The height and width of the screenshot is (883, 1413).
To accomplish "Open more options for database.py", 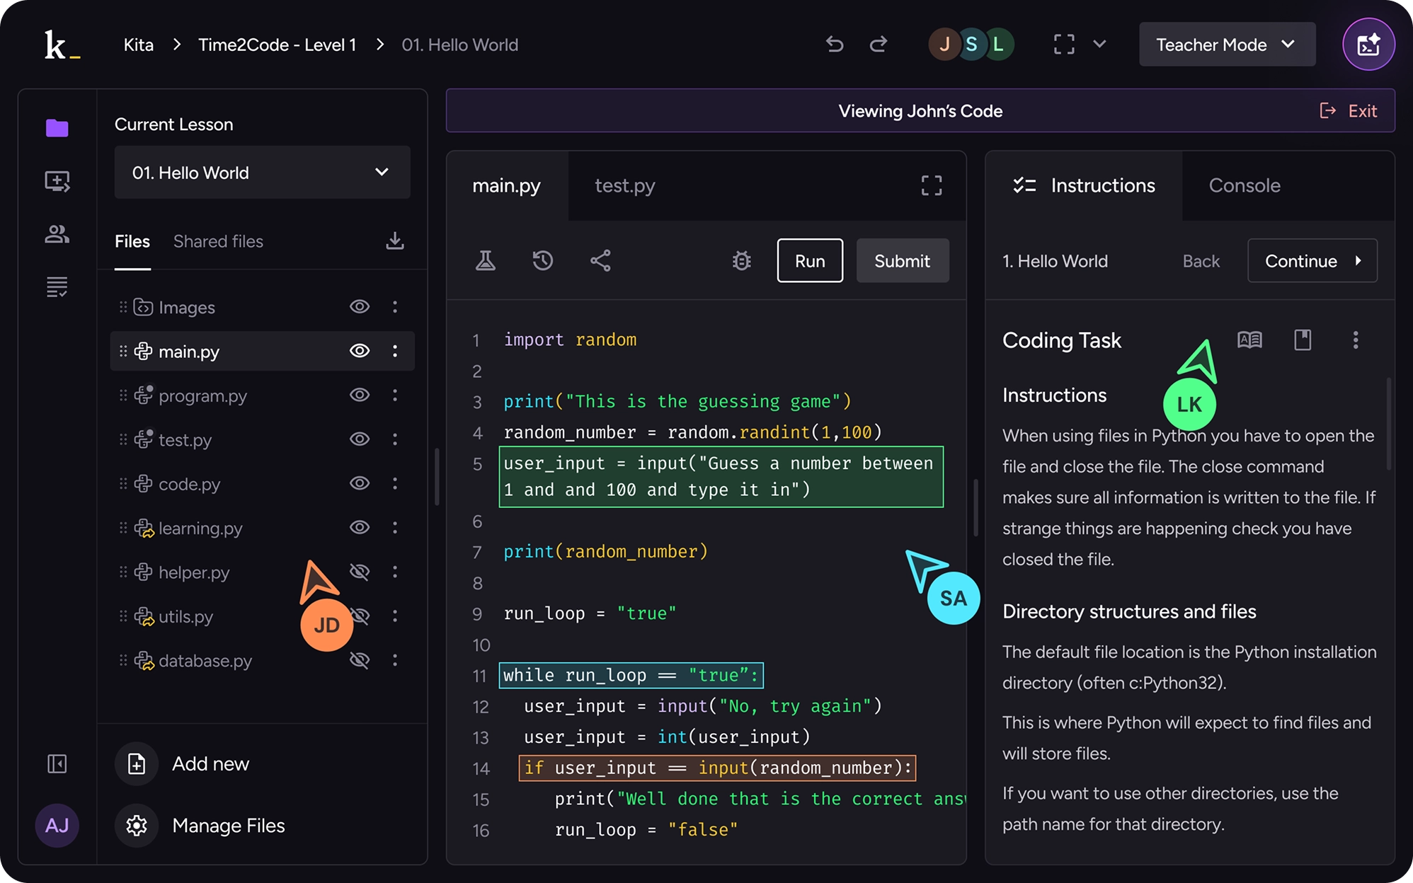I will point(395,660).
